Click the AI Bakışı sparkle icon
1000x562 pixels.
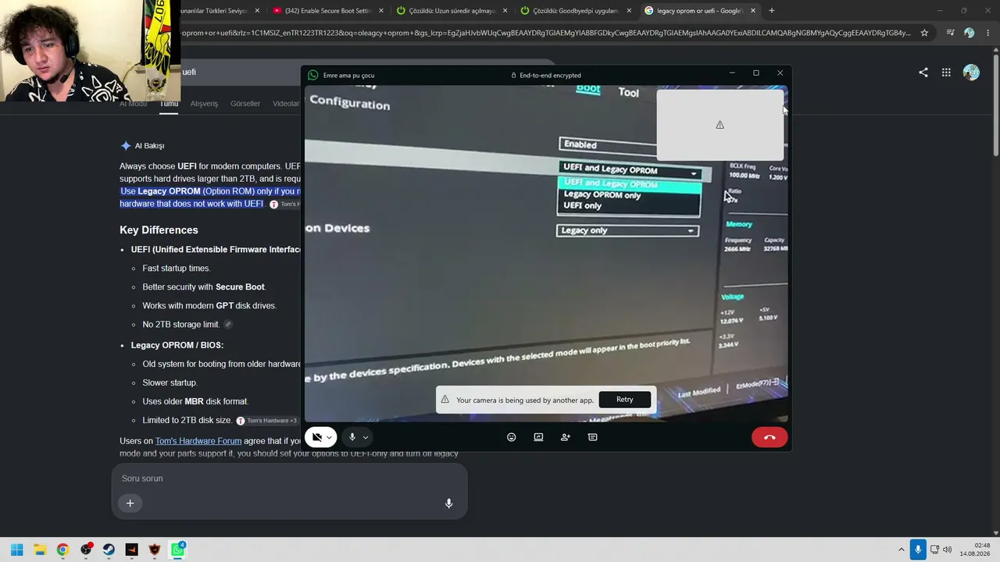pyautogui.click(x=126, y=146)
